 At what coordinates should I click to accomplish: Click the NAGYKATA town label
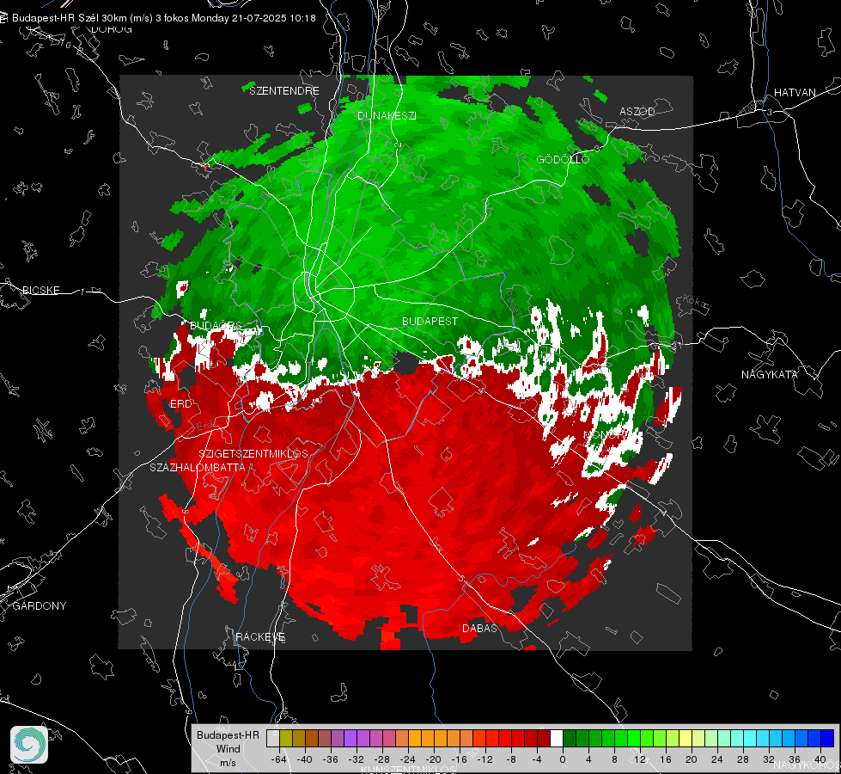tap(770, 374)
